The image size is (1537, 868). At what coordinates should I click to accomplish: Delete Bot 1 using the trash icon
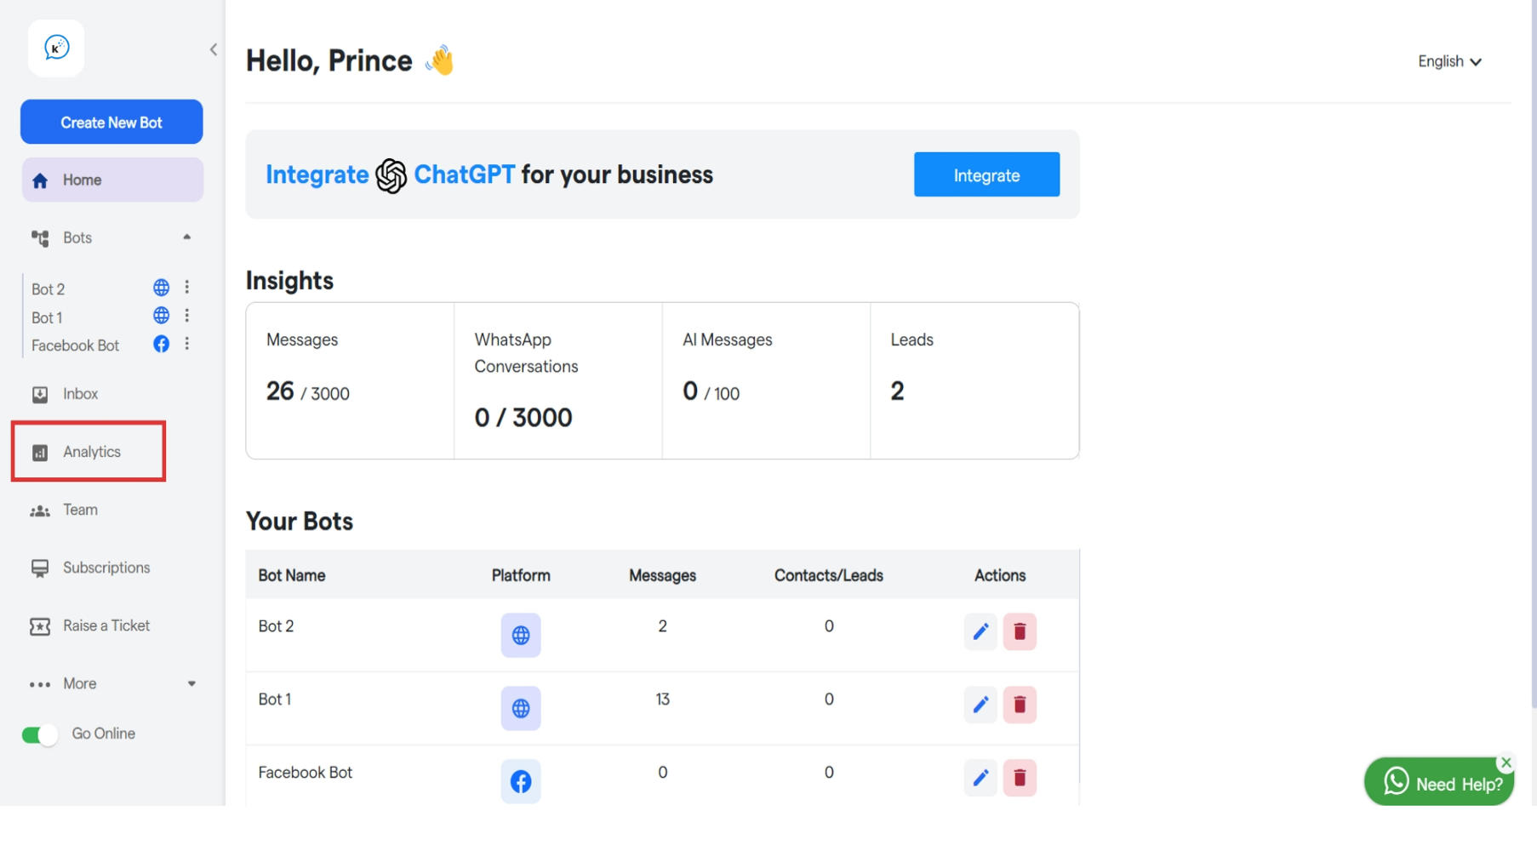pos(1019,705)
